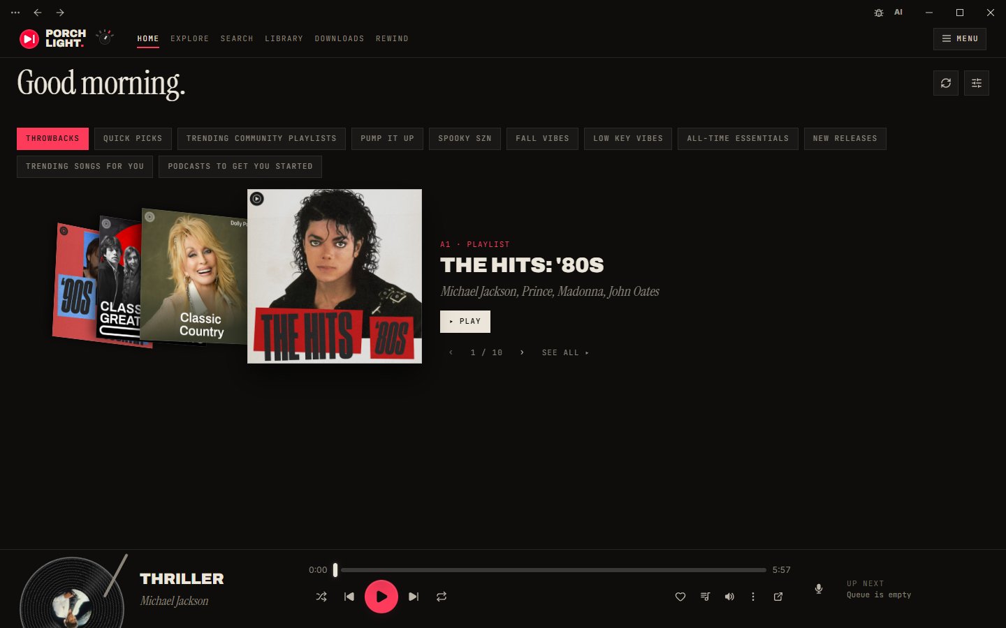The width and height of the screenshot is (1006, 628).
Task: Open the queue list icon
Action: pyautogui.click(x=706, y=597)
